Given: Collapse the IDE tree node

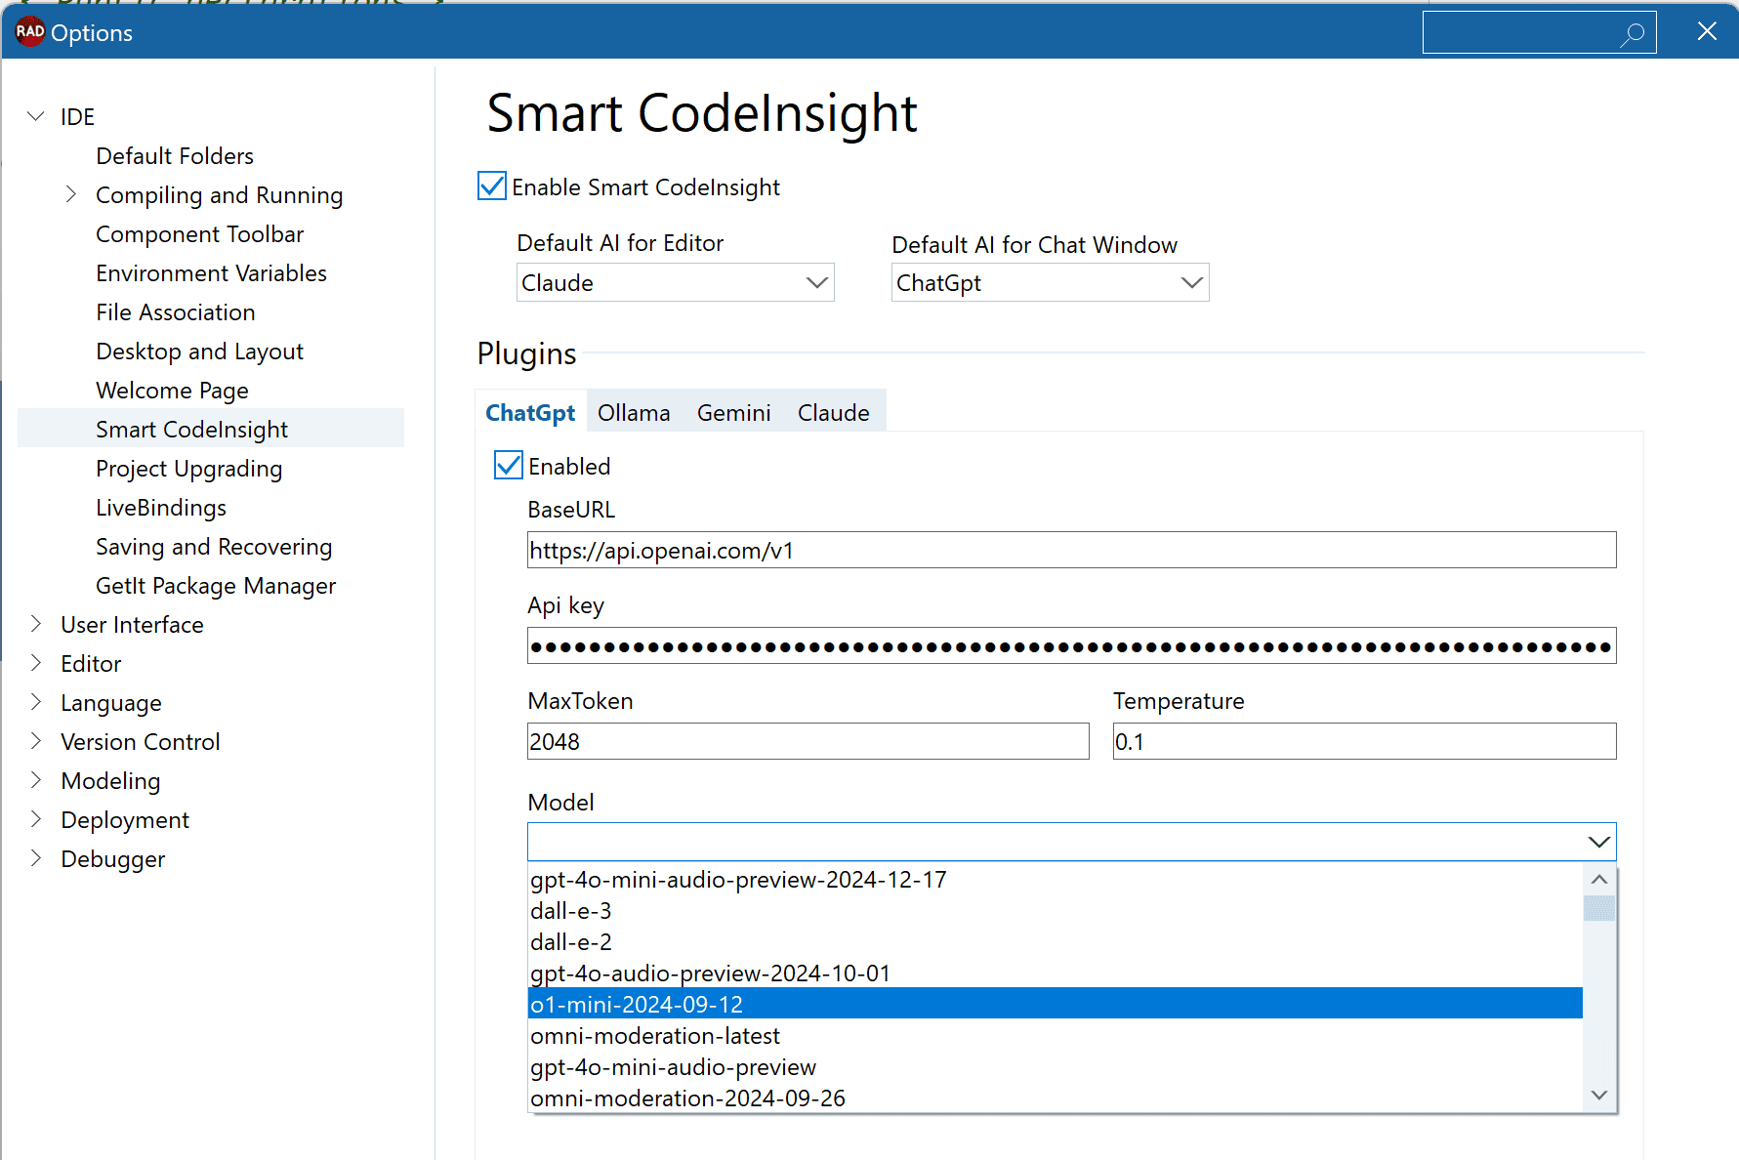Looking at the screenshot, I should (x=36, y=116).
